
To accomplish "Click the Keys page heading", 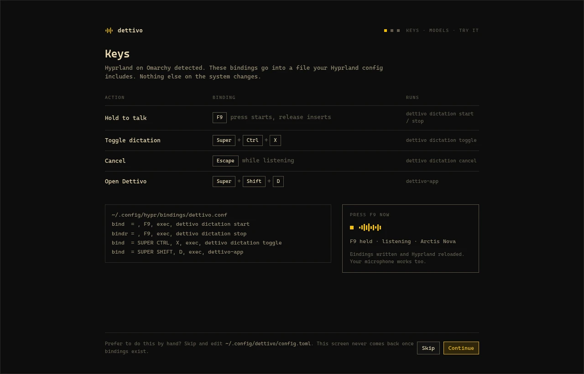I will coord(117,54).
